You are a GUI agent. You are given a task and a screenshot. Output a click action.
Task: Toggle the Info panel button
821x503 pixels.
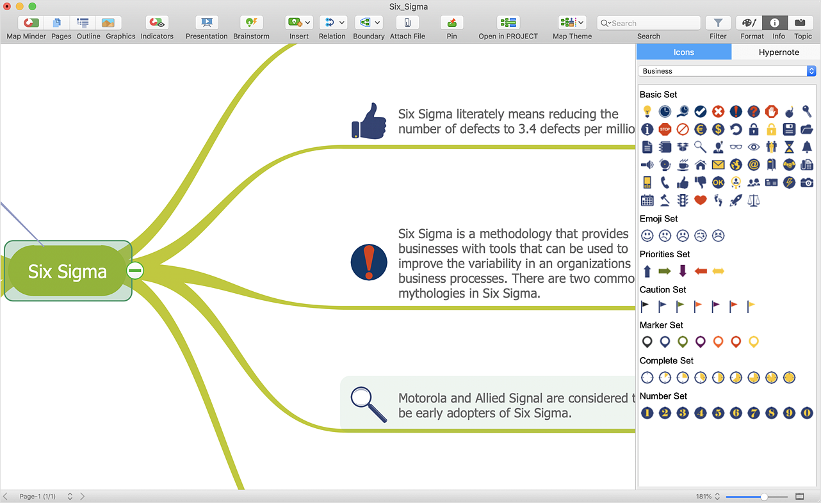coord(775,23)
